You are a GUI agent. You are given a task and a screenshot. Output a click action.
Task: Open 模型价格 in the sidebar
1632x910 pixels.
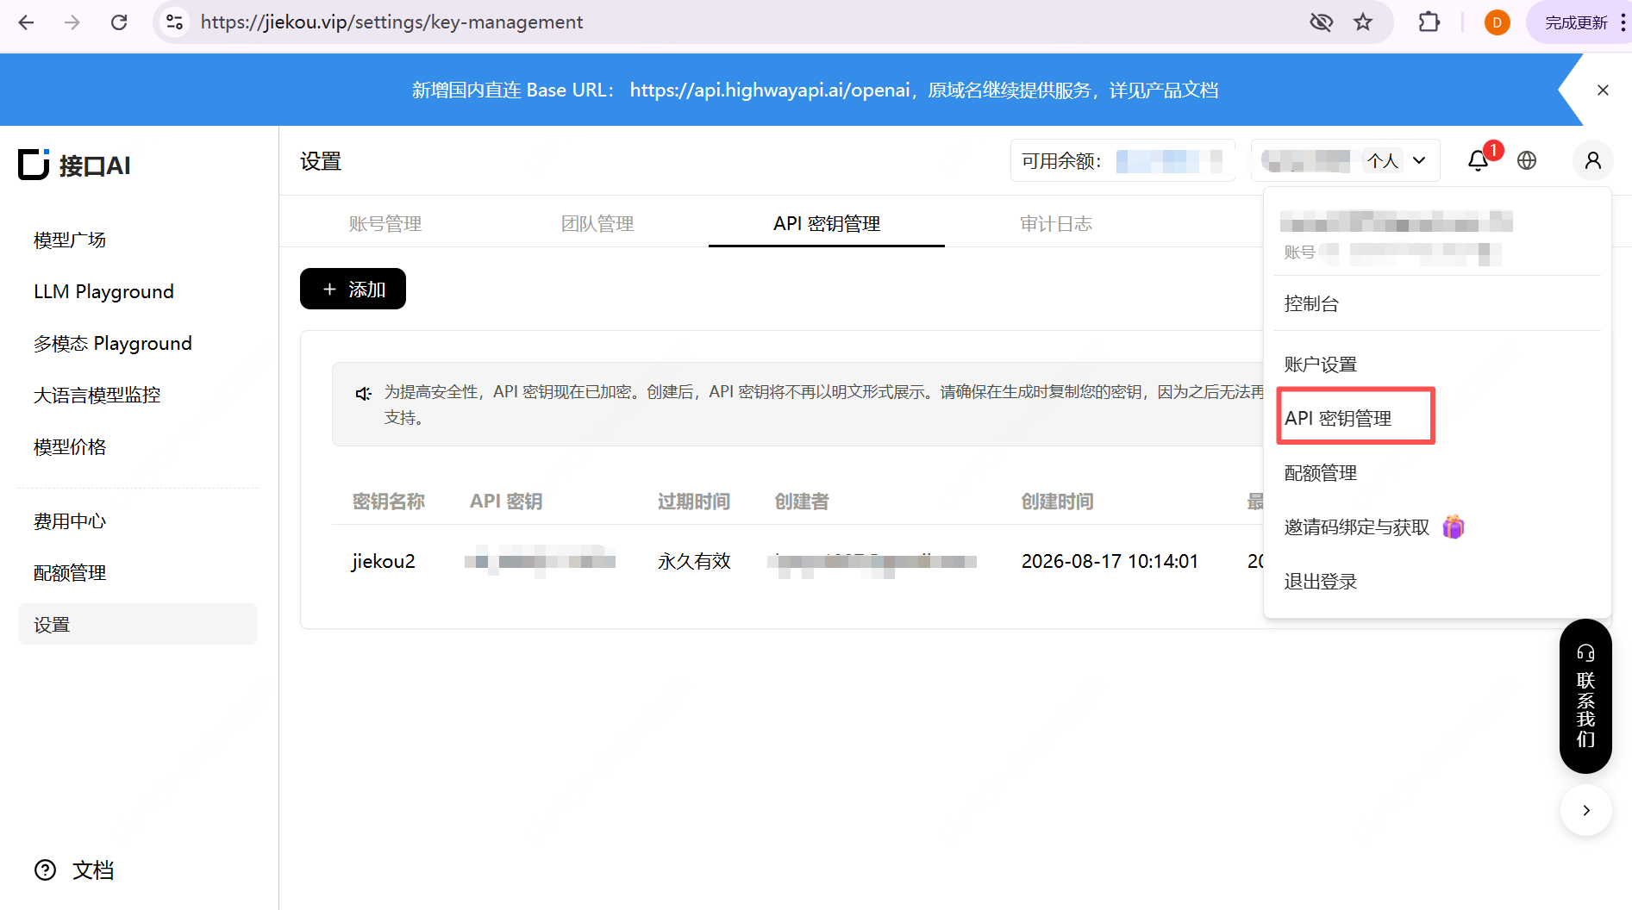70,447
